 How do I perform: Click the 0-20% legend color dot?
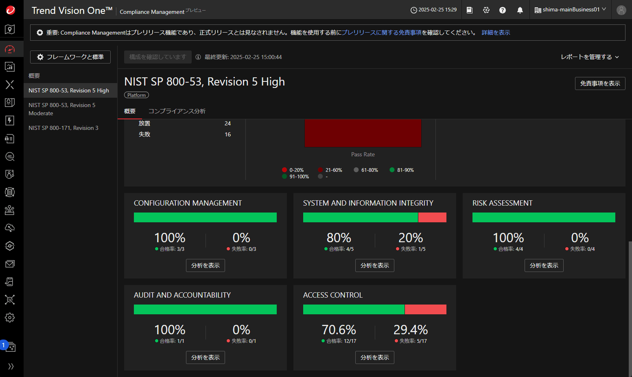(284, 170)
